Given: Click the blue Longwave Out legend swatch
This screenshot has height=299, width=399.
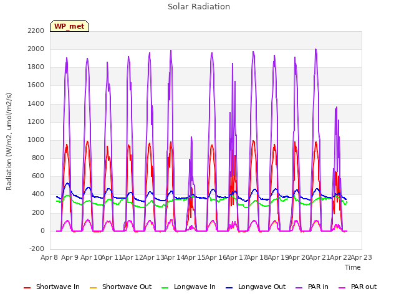Looking at the screenshot, I should coord(229,288).
